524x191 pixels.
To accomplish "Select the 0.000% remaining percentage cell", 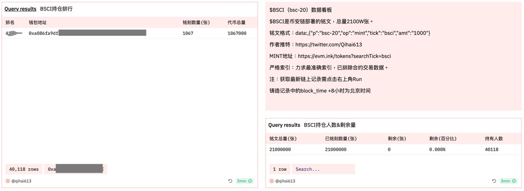I will (437, 149).
